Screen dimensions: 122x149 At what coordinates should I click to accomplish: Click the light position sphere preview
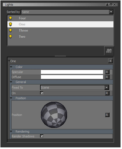pyautogui.click(x=54, y=115)
